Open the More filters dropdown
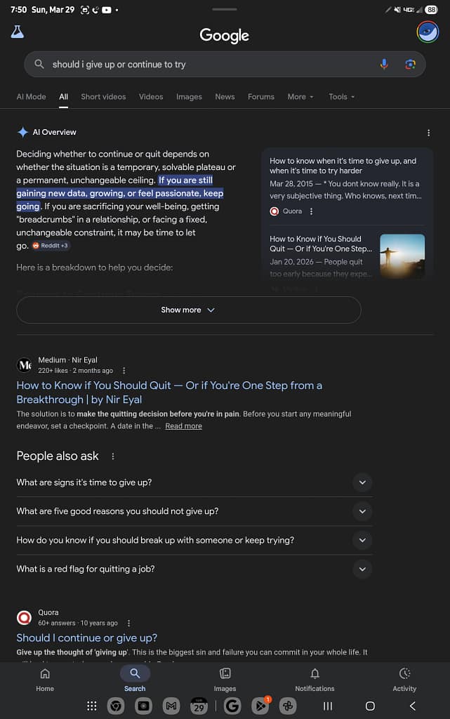 [x=300, y=97]
